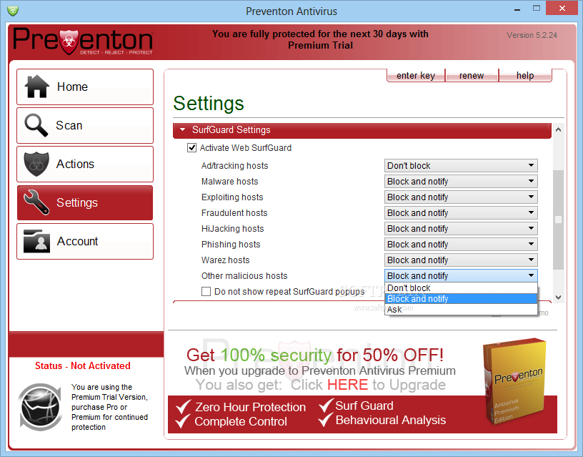Click the wrench Settings icon
This screenshot has height=457, width=583.
coord(36,202)
